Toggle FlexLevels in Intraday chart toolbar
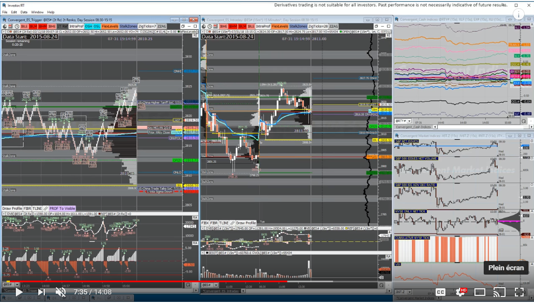This screenshot has width=534, height=303. pos(280,26)
